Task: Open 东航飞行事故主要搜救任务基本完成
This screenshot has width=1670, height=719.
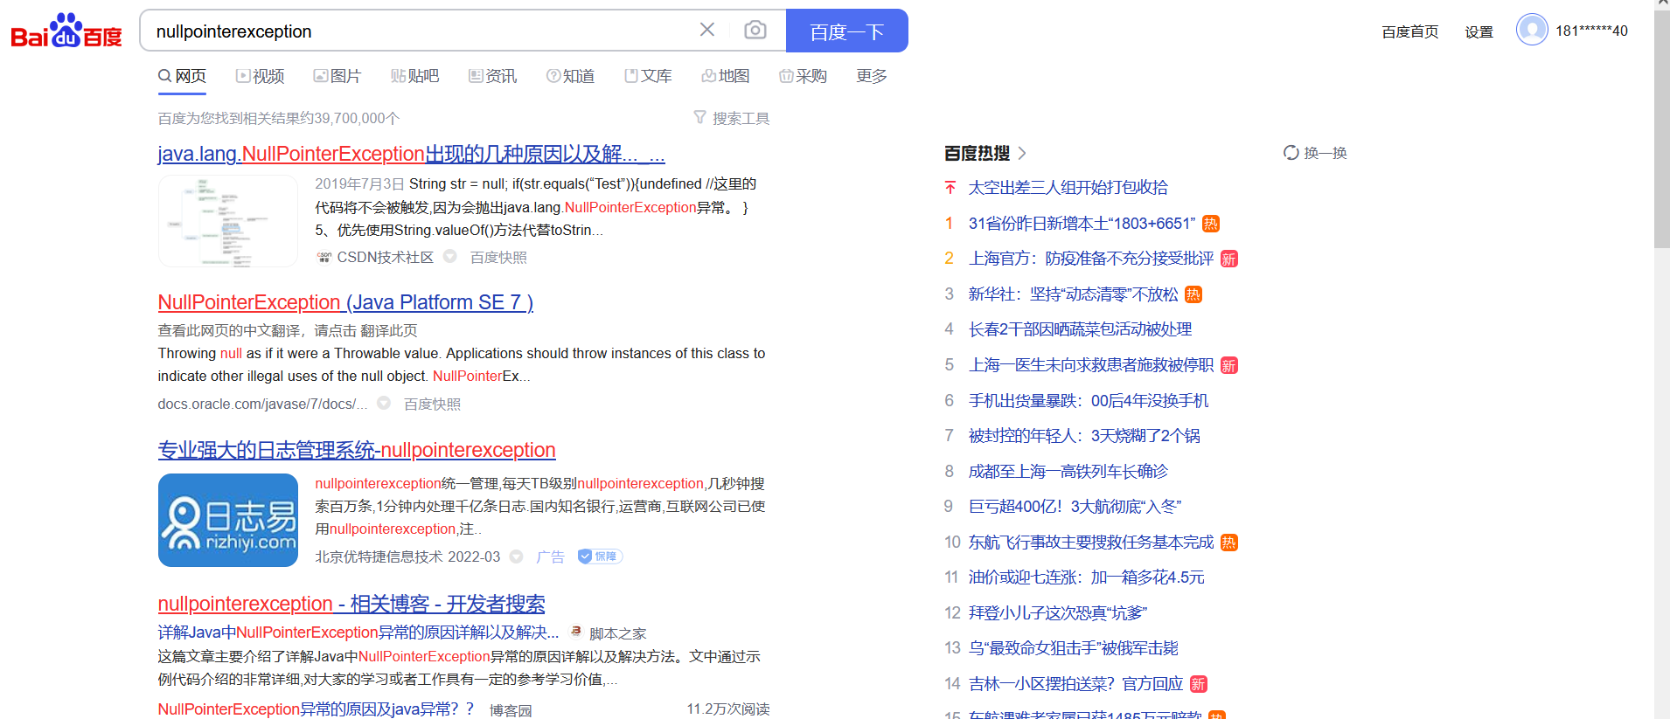Action: tap(1091, 542)
